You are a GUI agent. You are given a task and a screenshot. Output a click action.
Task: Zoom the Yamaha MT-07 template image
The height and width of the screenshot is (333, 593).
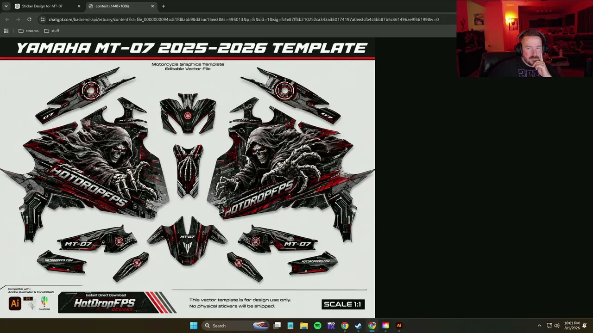click(187, 178)
